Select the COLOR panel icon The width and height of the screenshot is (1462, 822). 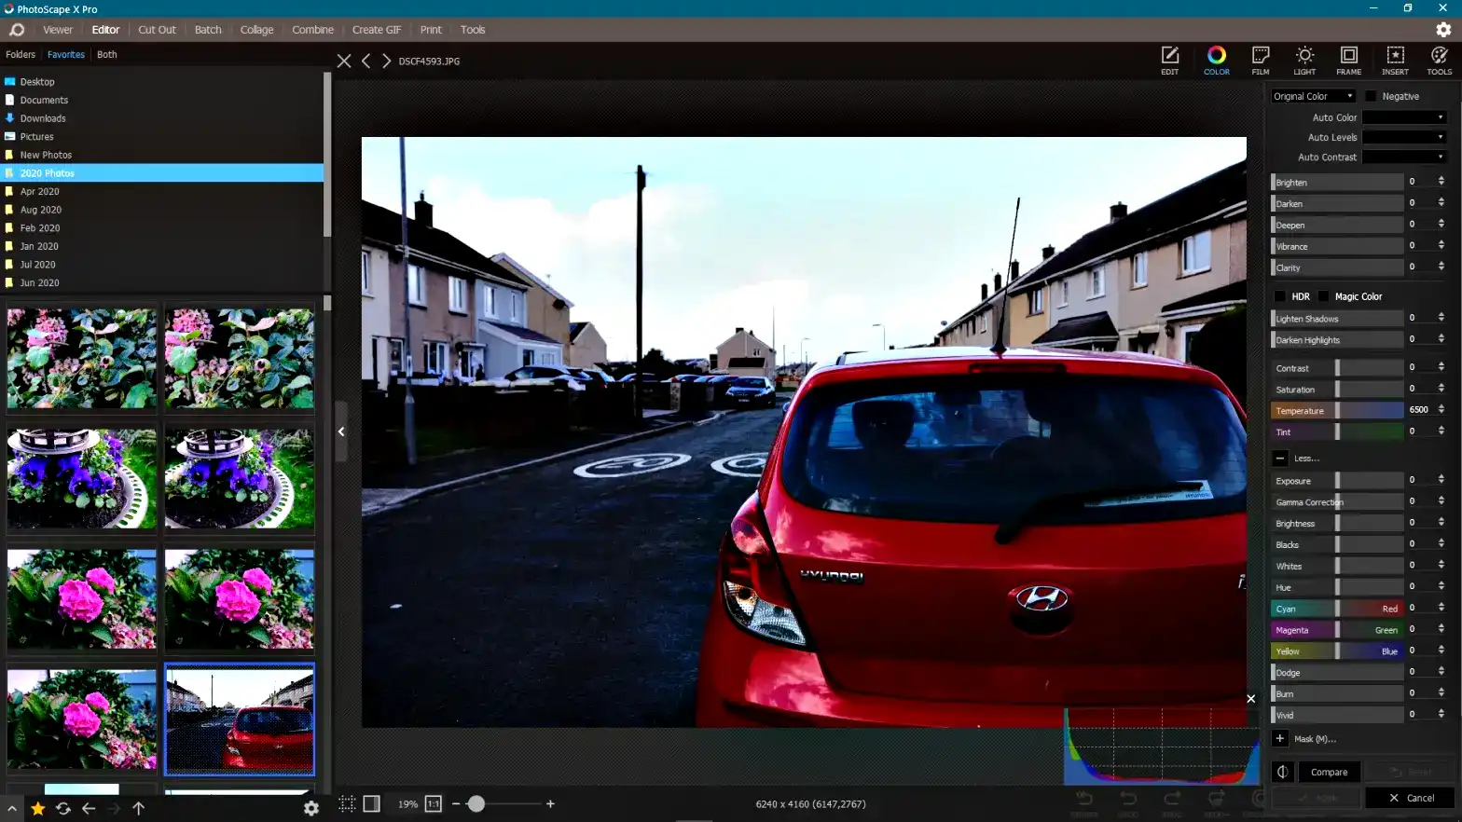click(x=1216, y=61)
